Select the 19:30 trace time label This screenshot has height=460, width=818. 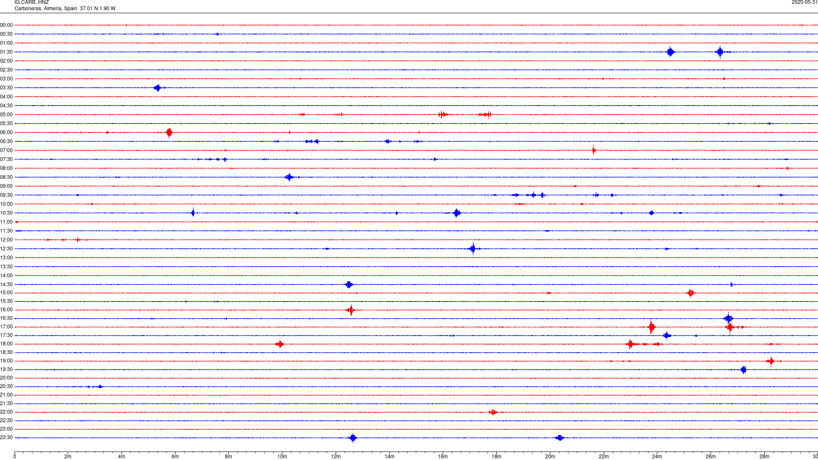click(6, 369)
